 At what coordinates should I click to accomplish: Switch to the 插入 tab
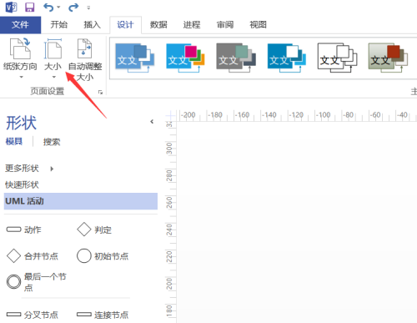pyautogui.click(x=92, y=25)
